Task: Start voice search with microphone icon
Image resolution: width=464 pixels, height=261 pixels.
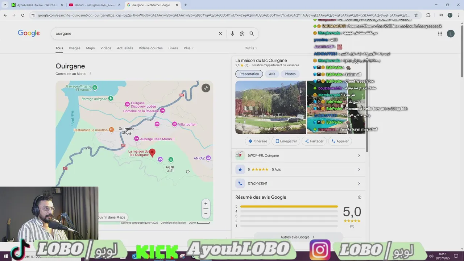Action: 232,33
